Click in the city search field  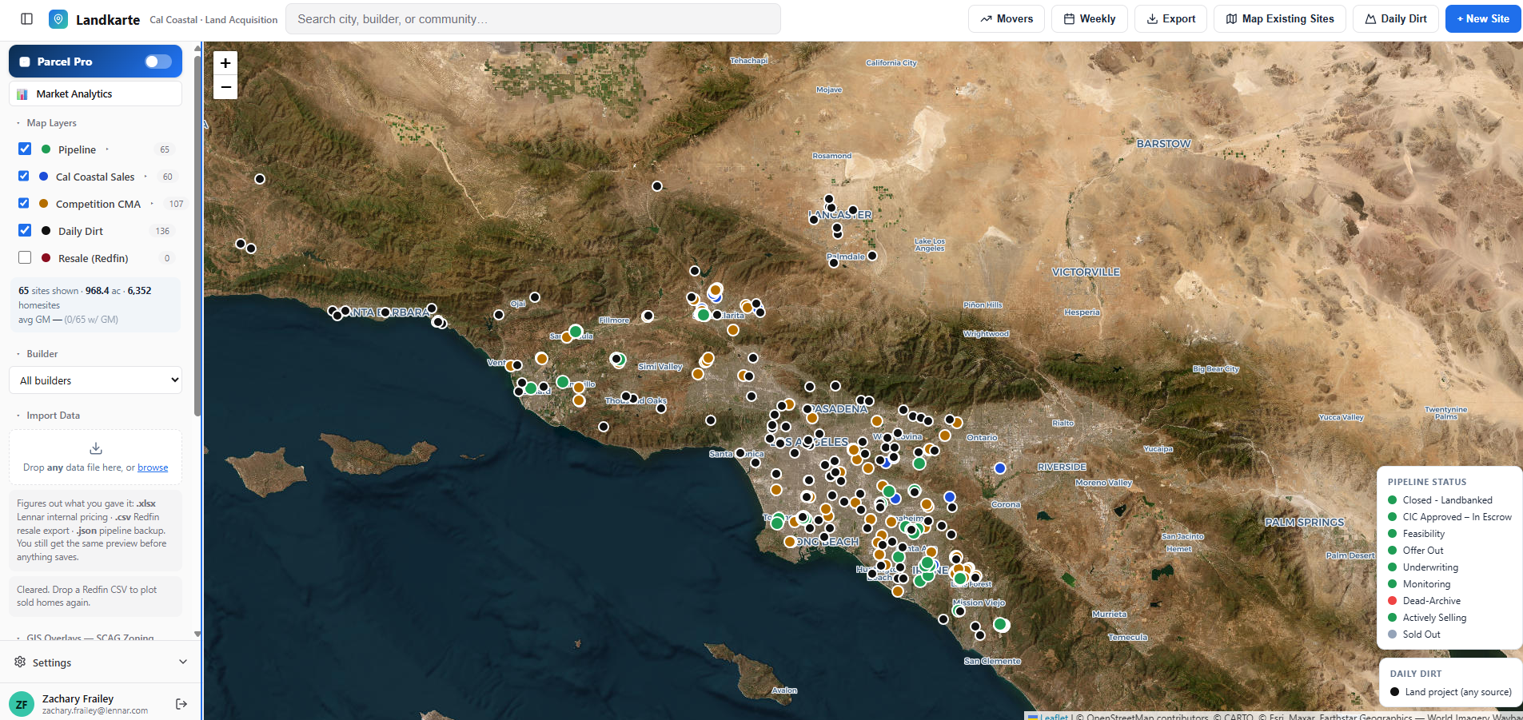pyautogui.click(x=533, y=19)
